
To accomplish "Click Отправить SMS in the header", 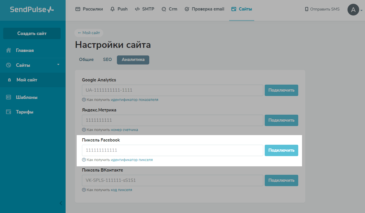I will [322, 9].
